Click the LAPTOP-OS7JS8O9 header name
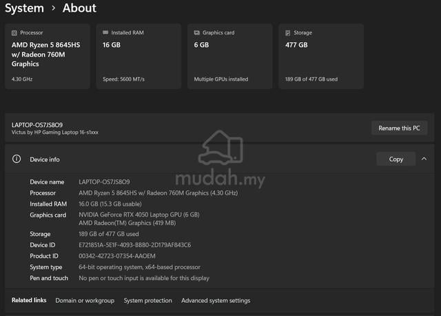 tap(37, 125)
